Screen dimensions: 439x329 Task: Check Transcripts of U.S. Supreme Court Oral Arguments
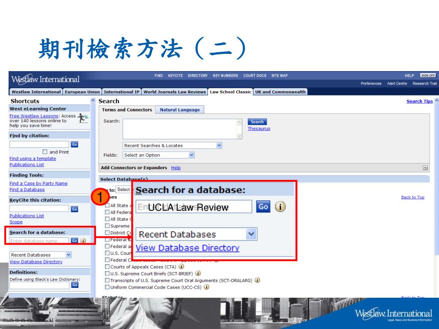coord(107,280)
